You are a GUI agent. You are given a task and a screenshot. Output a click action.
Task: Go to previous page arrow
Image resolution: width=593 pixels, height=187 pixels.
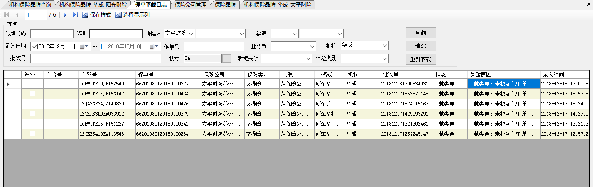[17, 15]
